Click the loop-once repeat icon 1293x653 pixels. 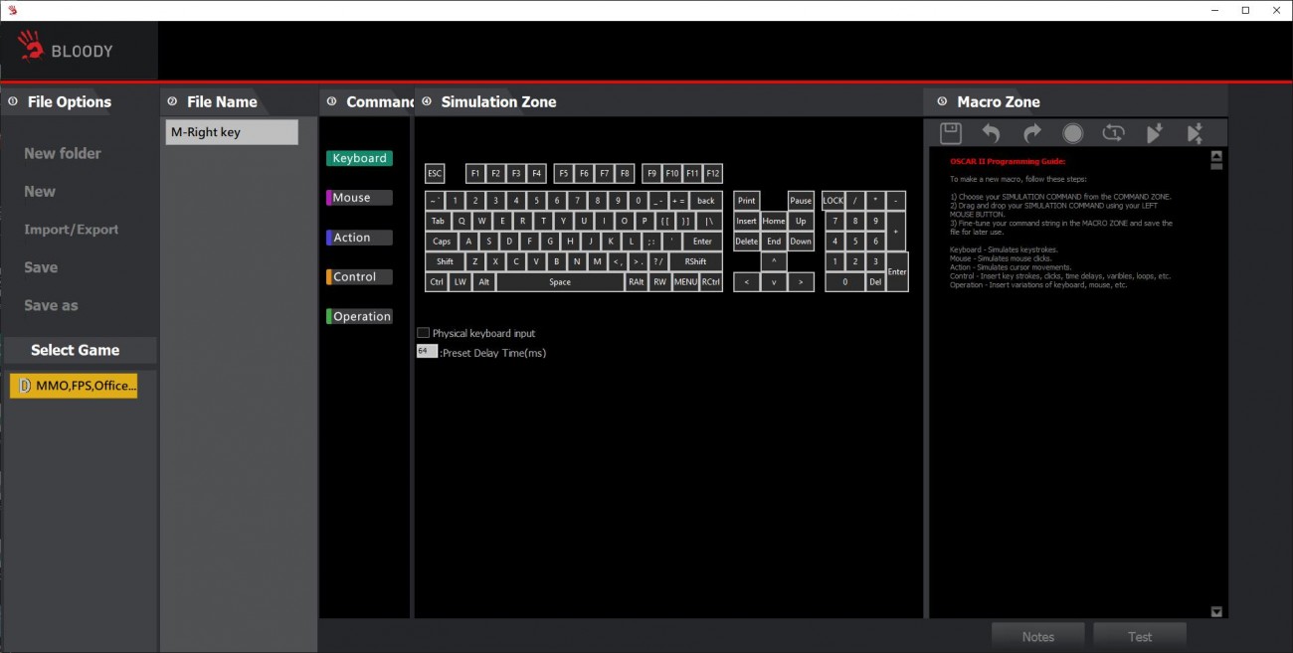pos(1113,133)
